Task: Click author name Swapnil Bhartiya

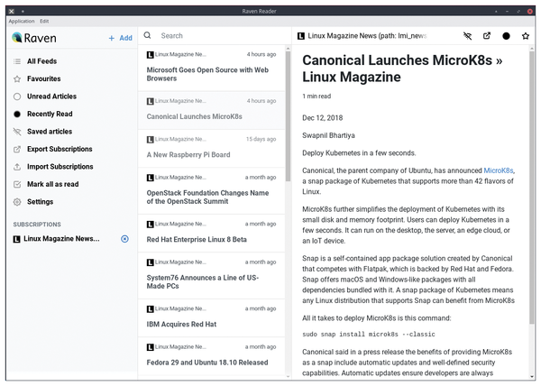Action: [328, 135]
